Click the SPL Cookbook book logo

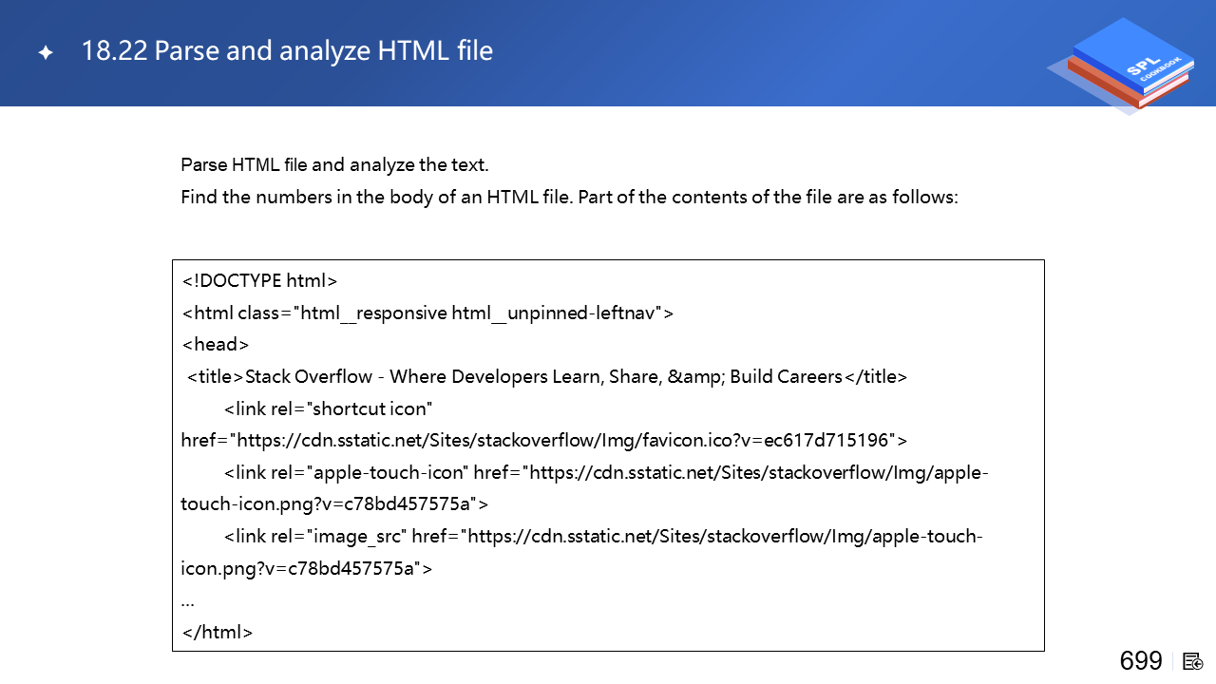[x=1121, y=66]
